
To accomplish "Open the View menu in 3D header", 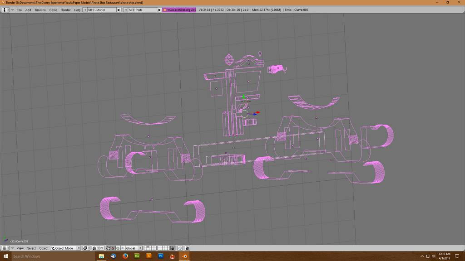I will coord(20,248).
